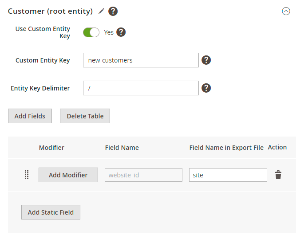
Task: Delete the website_id row with trash icon
Action: click(x=278, y=175)
